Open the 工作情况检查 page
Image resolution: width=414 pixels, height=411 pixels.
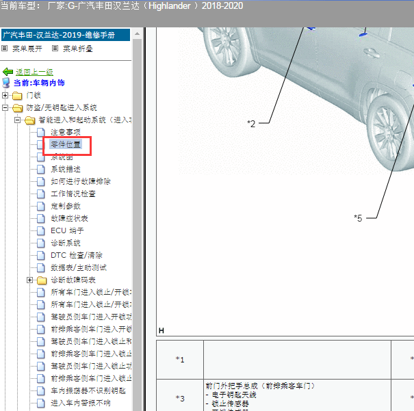pyautogui.click(x=73, y=194)
